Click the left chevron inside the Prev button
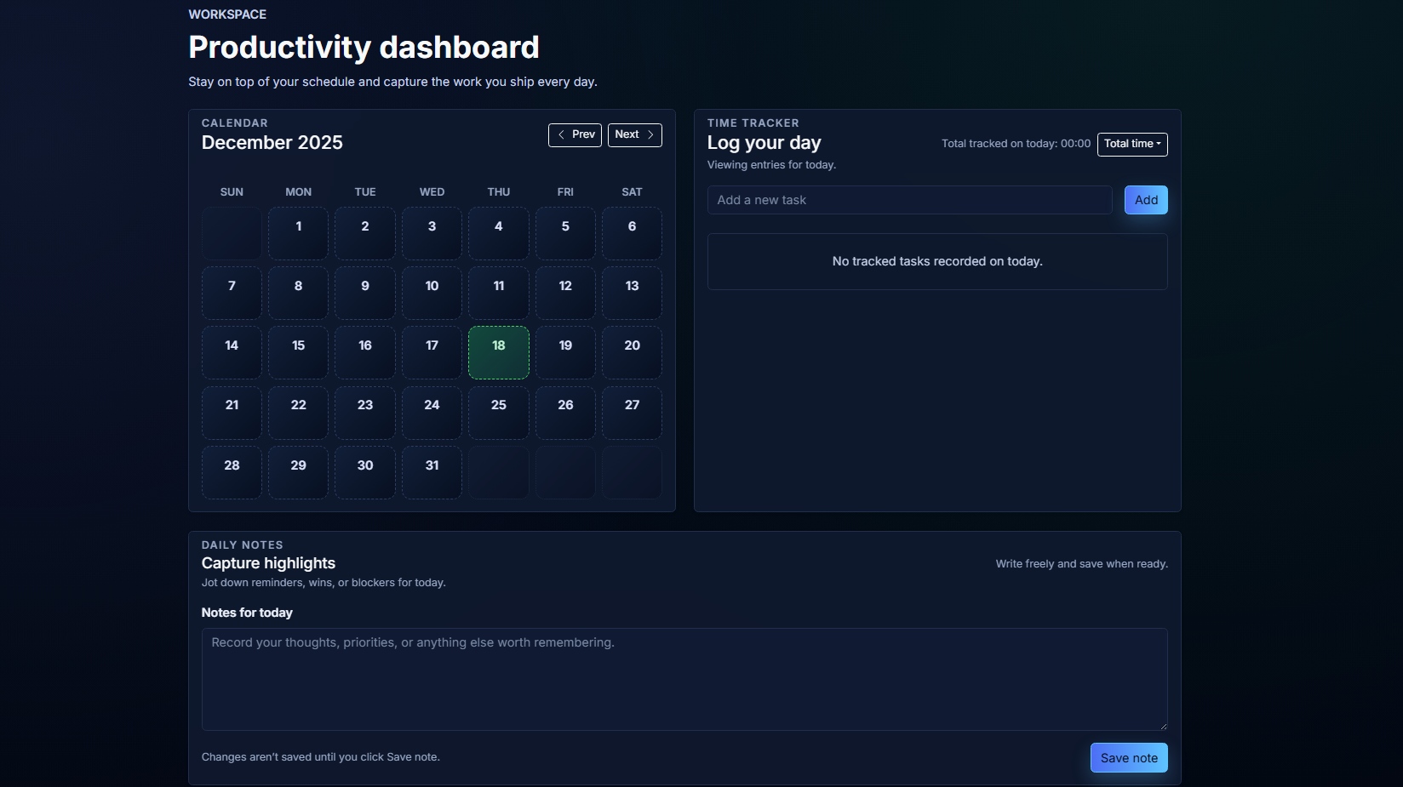 click(562, 134)
